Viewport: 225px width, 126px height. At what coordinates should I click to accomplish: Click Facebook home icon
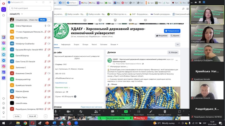pyautogui.click(x=85, y=20)
